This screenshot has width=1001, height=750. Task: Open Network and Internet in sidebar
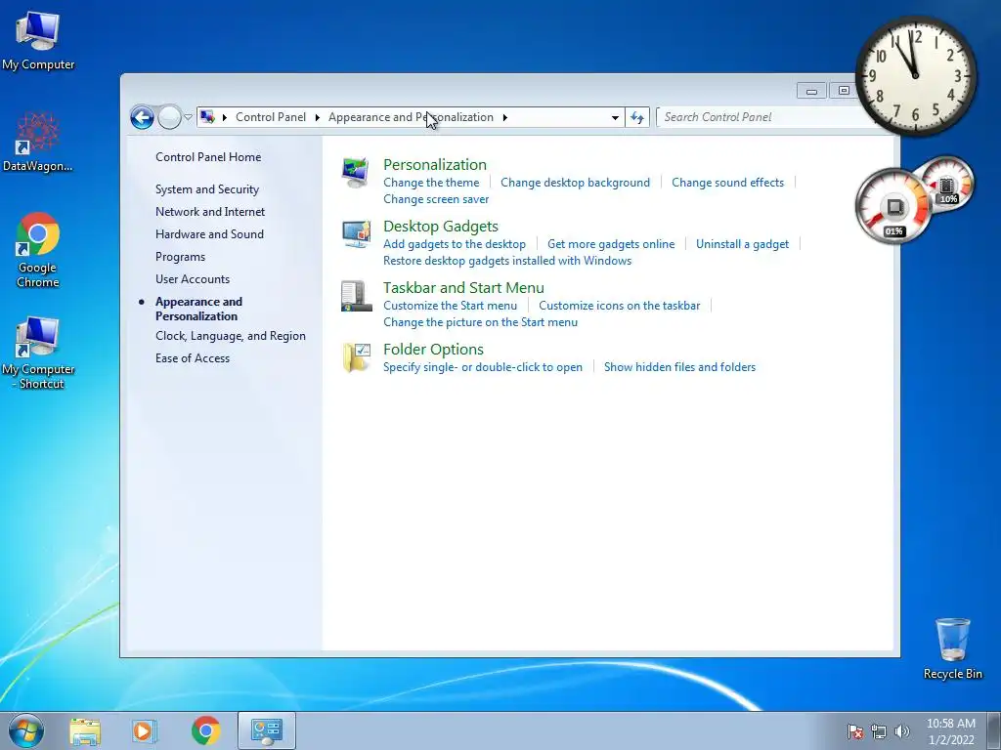pyautogui.click(x=210, y=212)
